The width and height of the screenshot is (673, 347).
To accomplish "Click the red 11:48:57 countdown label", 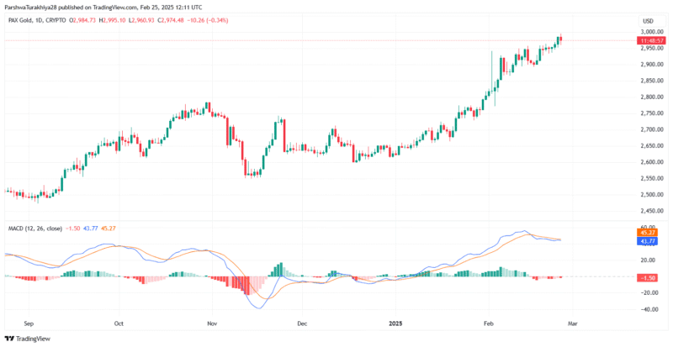I will point(649,40).
